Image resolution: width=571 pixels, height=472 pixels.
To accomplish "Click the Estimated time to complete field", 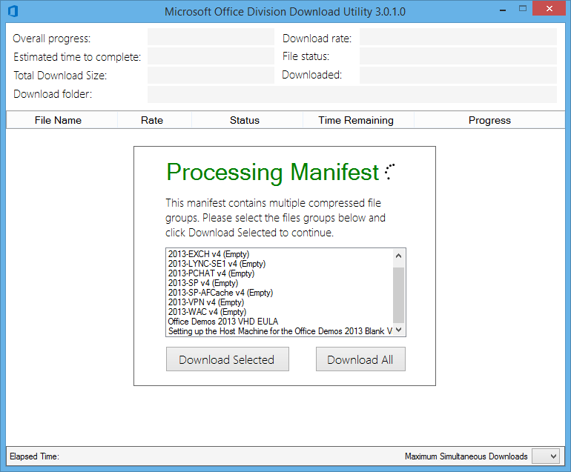I will (x=211, y=56).
